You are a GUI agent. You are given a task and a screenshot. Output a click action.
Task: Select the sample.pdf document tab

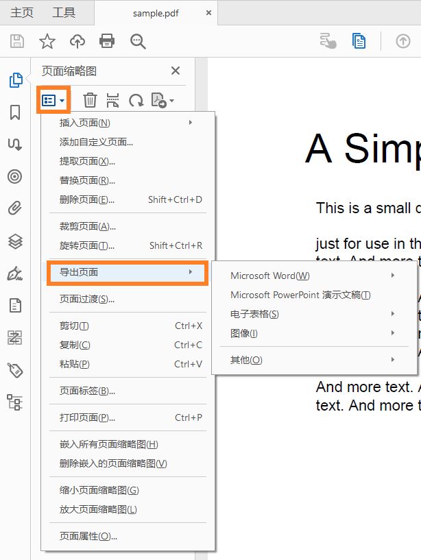pyautogui.click(x=156, y=13)
